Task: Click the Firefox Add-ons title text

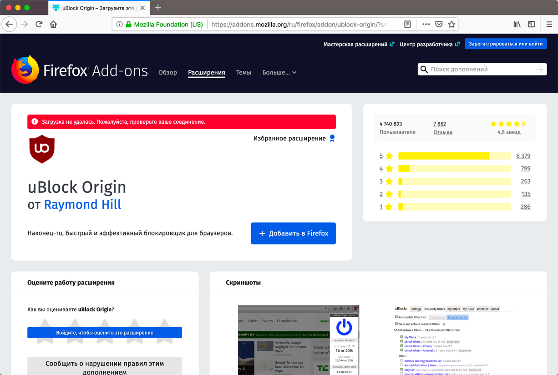Action: (x=96, y=71)
